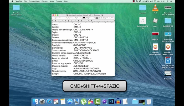The width and height of the screenshot is (184, 106).
Task: Open the TextEdit application menu
Action: [19, 1]
